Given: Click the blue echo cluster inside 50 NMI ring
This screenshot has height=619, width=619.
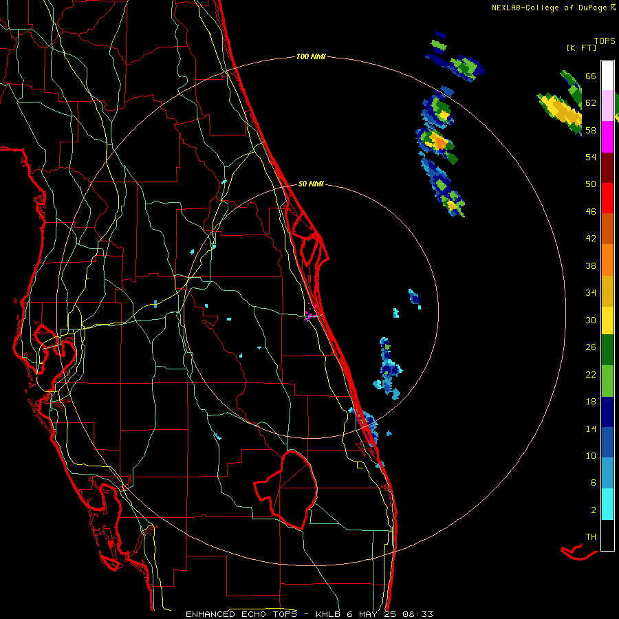Looking at the screenshot, I should click(388, 369).
